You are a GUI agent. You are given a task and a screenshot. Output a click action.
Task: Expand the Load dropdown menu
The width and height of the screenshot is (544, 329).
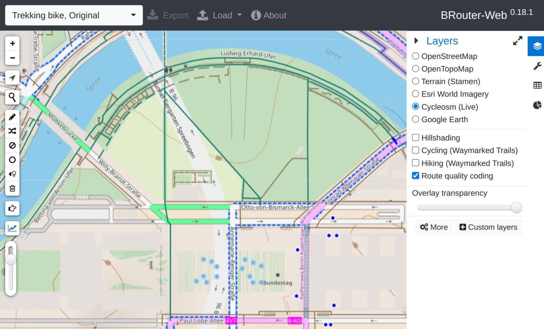[x=220, y=15]
